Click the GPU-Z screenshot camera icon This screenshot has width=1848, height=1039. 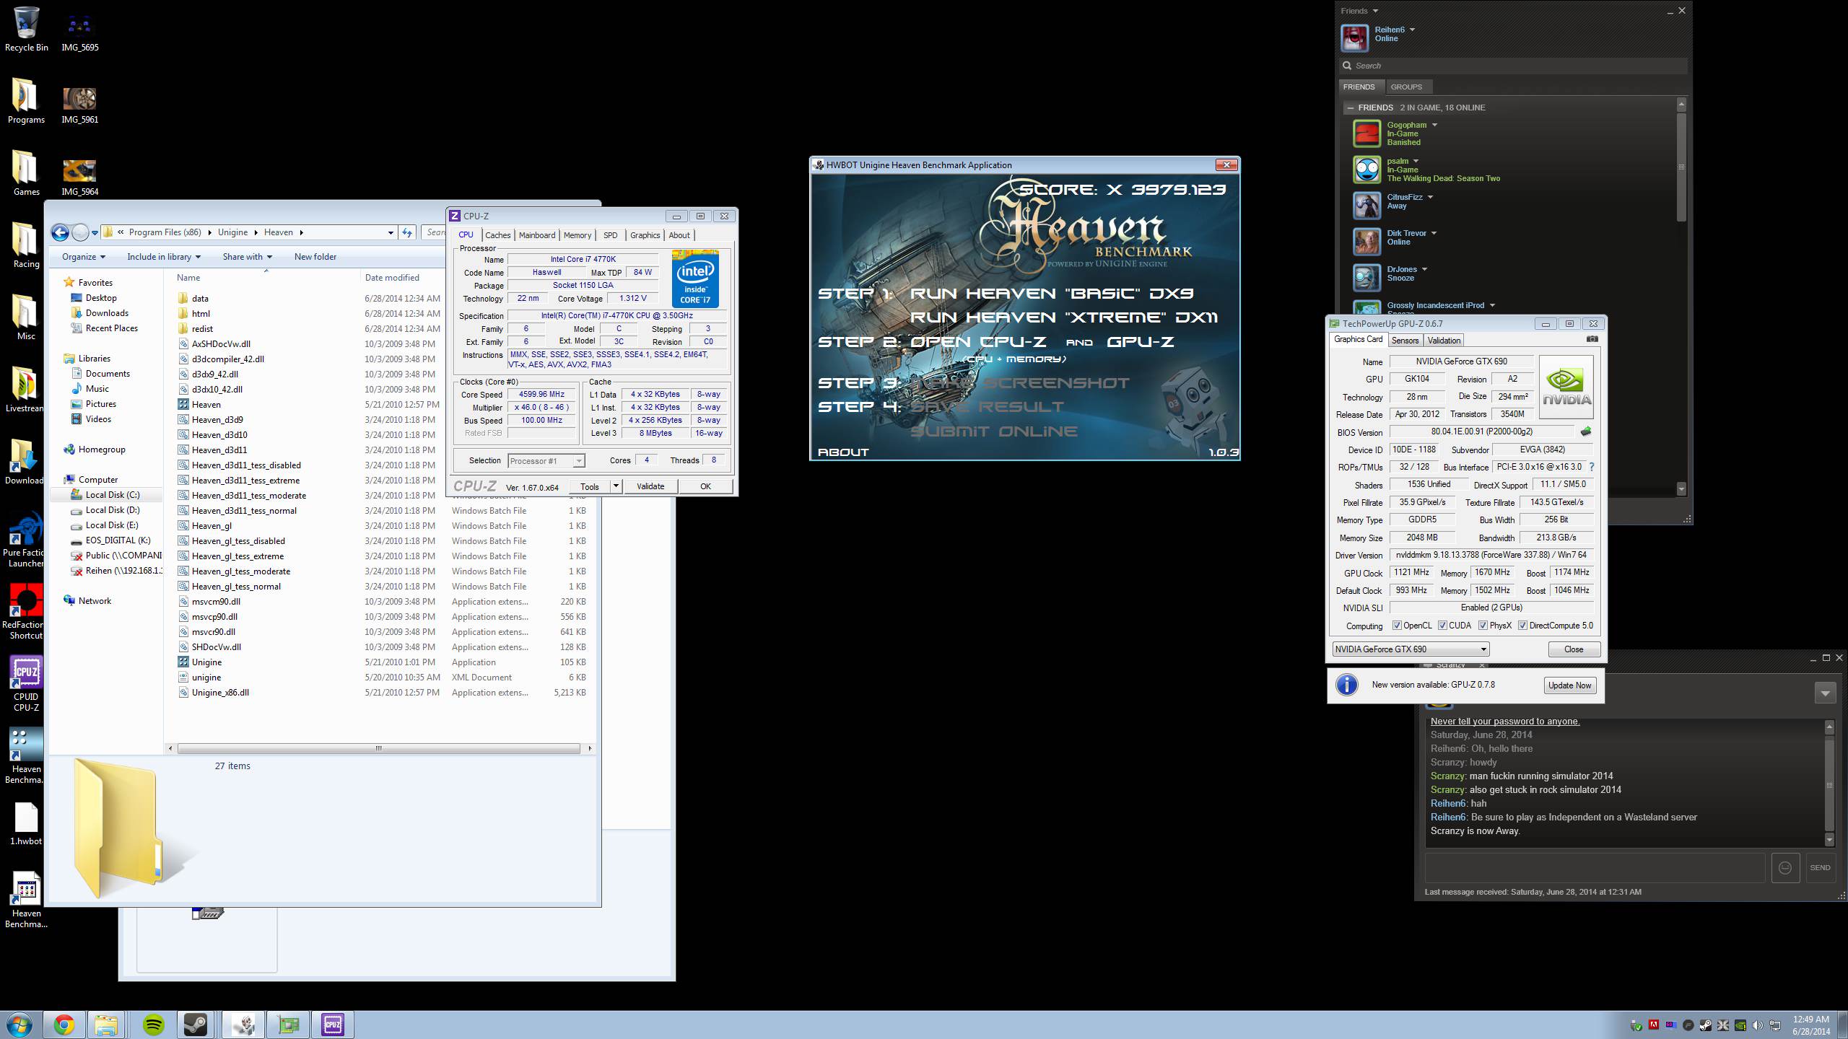point(1592,339)
